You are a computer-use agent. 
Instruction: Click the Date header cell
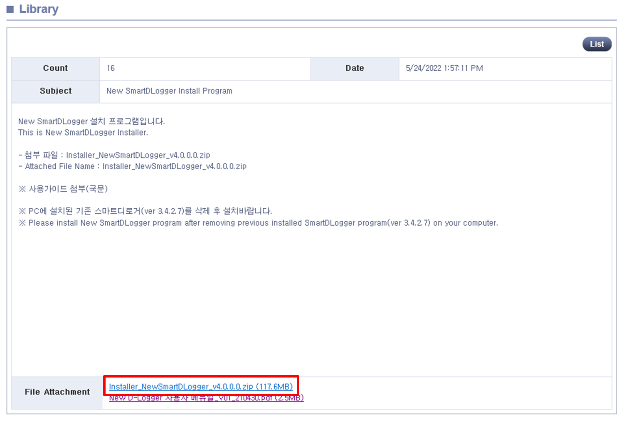coord(355,69)
